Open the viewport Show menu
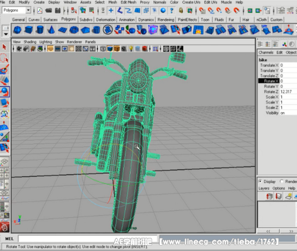The image size is (297, 251). (60, 42)
